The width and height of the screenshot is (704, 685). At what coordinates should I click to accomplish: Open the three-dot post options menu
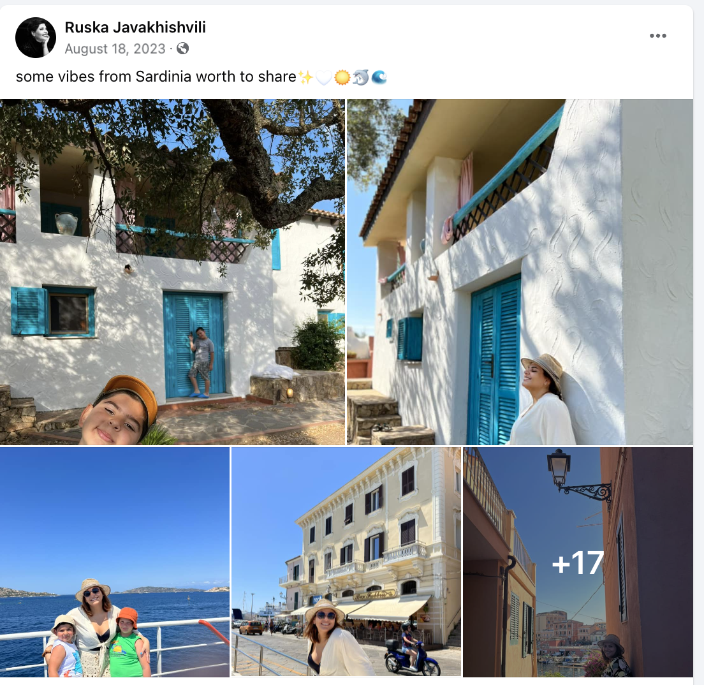coord(657,36)
